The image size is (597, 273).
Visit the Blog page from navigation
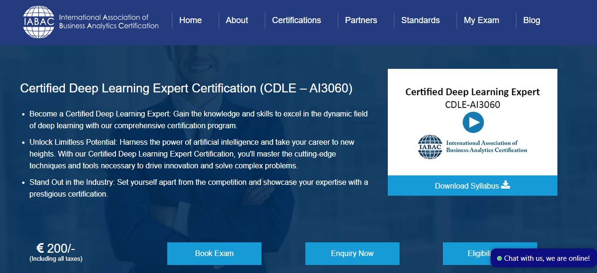532,20
